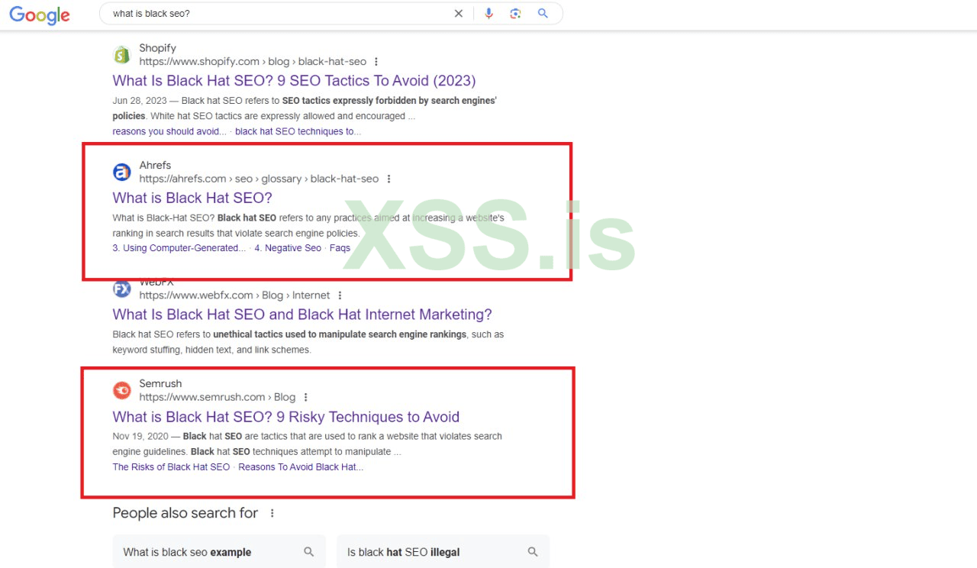
Task: Open options next to 'People also search for'
Action: [272, 514]
